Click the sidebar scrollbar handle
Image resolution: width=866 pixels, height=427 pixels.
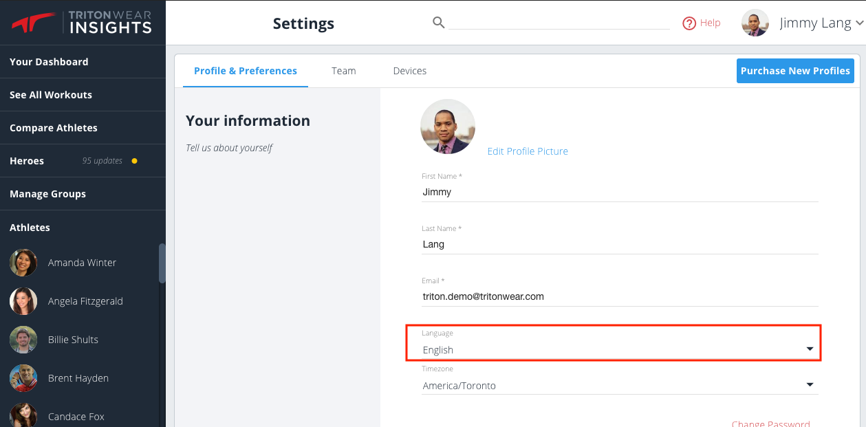tap(162, 263)
